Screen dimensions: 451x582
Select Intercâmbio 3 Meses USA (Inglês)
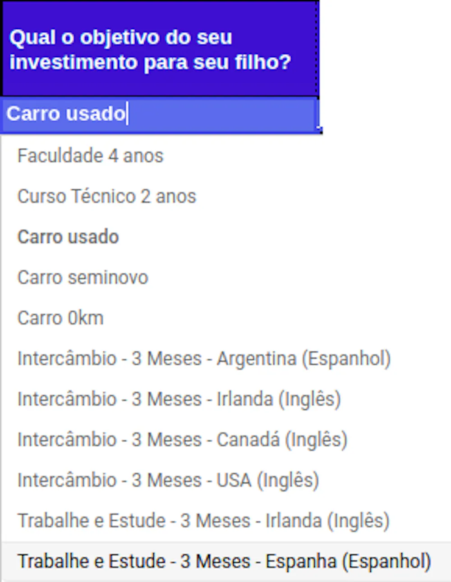pyautogui.click(x=168, y=481)
